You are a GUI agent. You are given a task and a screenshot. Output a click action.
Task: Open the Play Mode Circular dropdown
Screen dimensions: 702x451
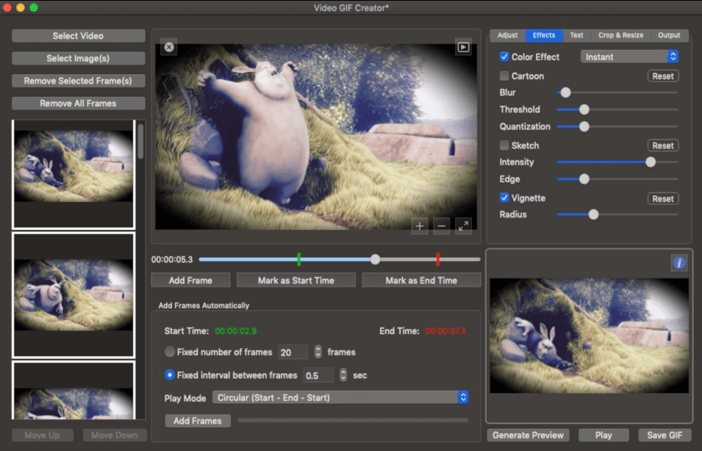[340, 397]
